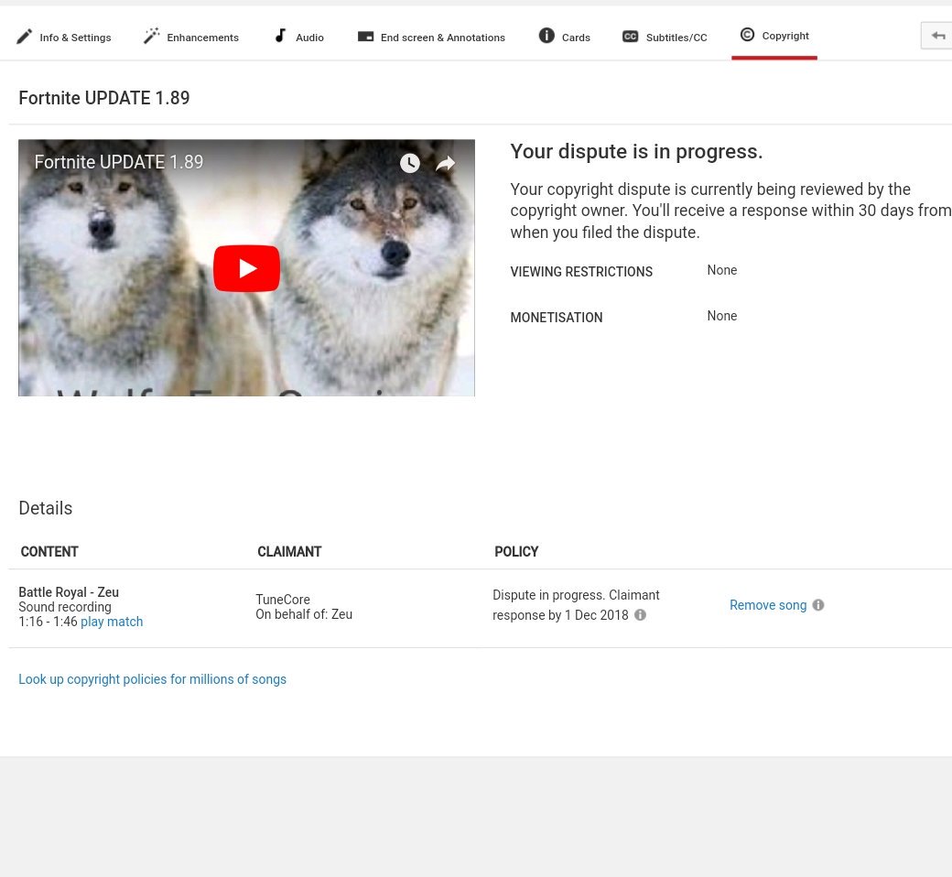Viewport: 952px width, 877px height.
Task: Click 'On behalf of: Zeu' text
Action: point(304,614)
